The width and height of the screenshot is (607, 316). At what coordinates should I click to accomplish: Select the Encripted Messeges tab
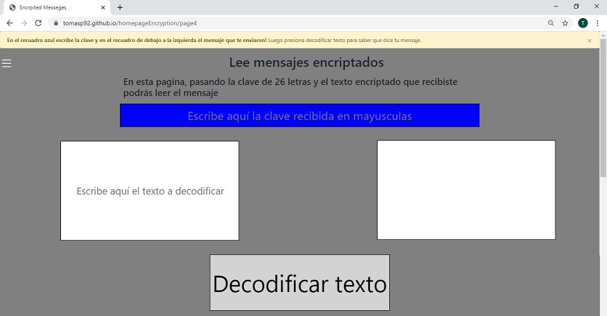point(51,7)
